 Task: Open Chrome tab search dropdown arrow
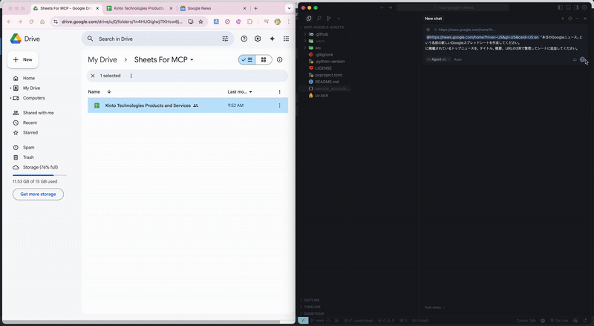pyautogui.click(x=289, y=8)
